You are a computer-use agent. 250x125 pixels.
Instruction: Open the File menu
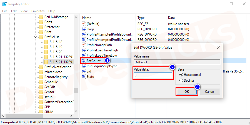click(x=5, y=11)
